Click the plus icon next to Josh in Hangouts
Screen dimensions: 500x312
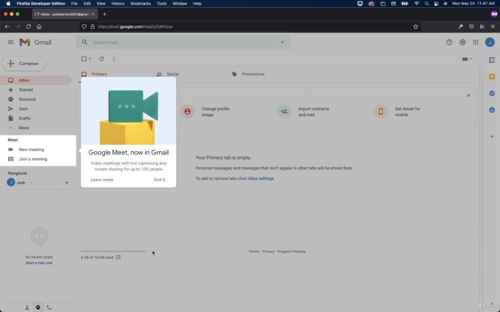(x=66, y=183)
